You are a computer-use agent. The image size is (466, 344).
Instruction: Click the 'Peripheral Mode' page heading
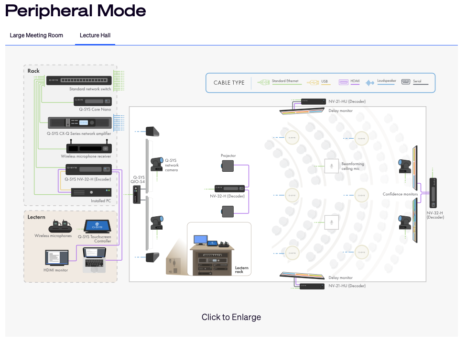click(76, 11)
